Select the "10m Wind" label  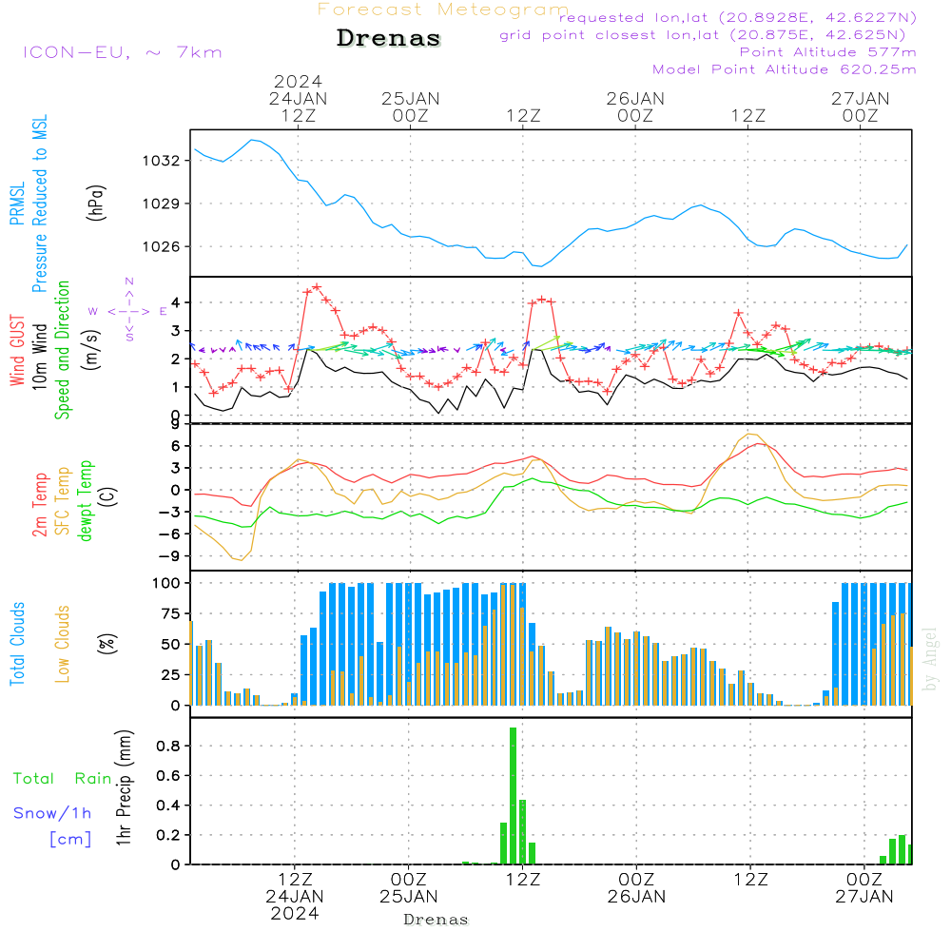(x=39, y=357)
